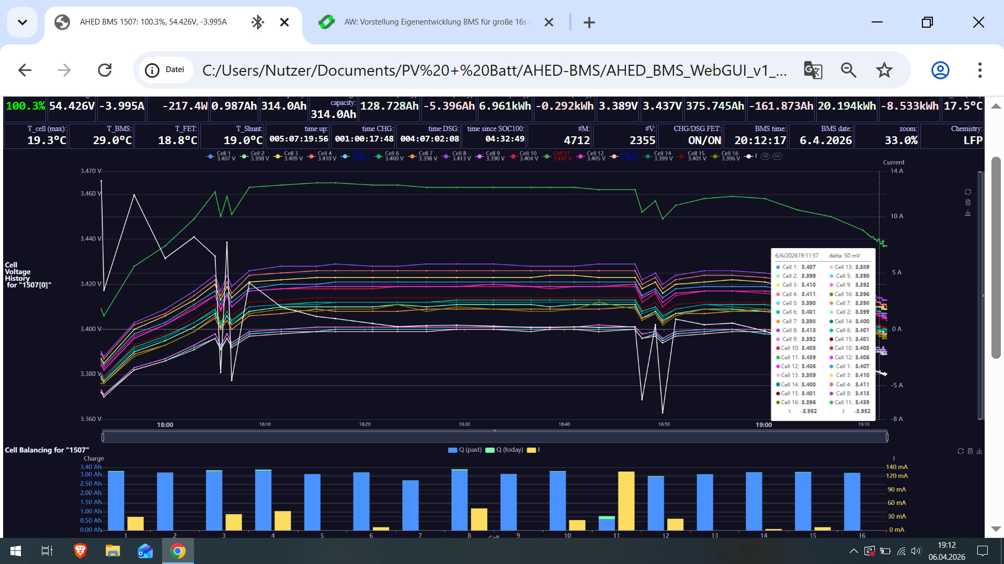Screen dimensions: 1004x564
Task: Hide Cell 8 line via legend
Action: 454,156
